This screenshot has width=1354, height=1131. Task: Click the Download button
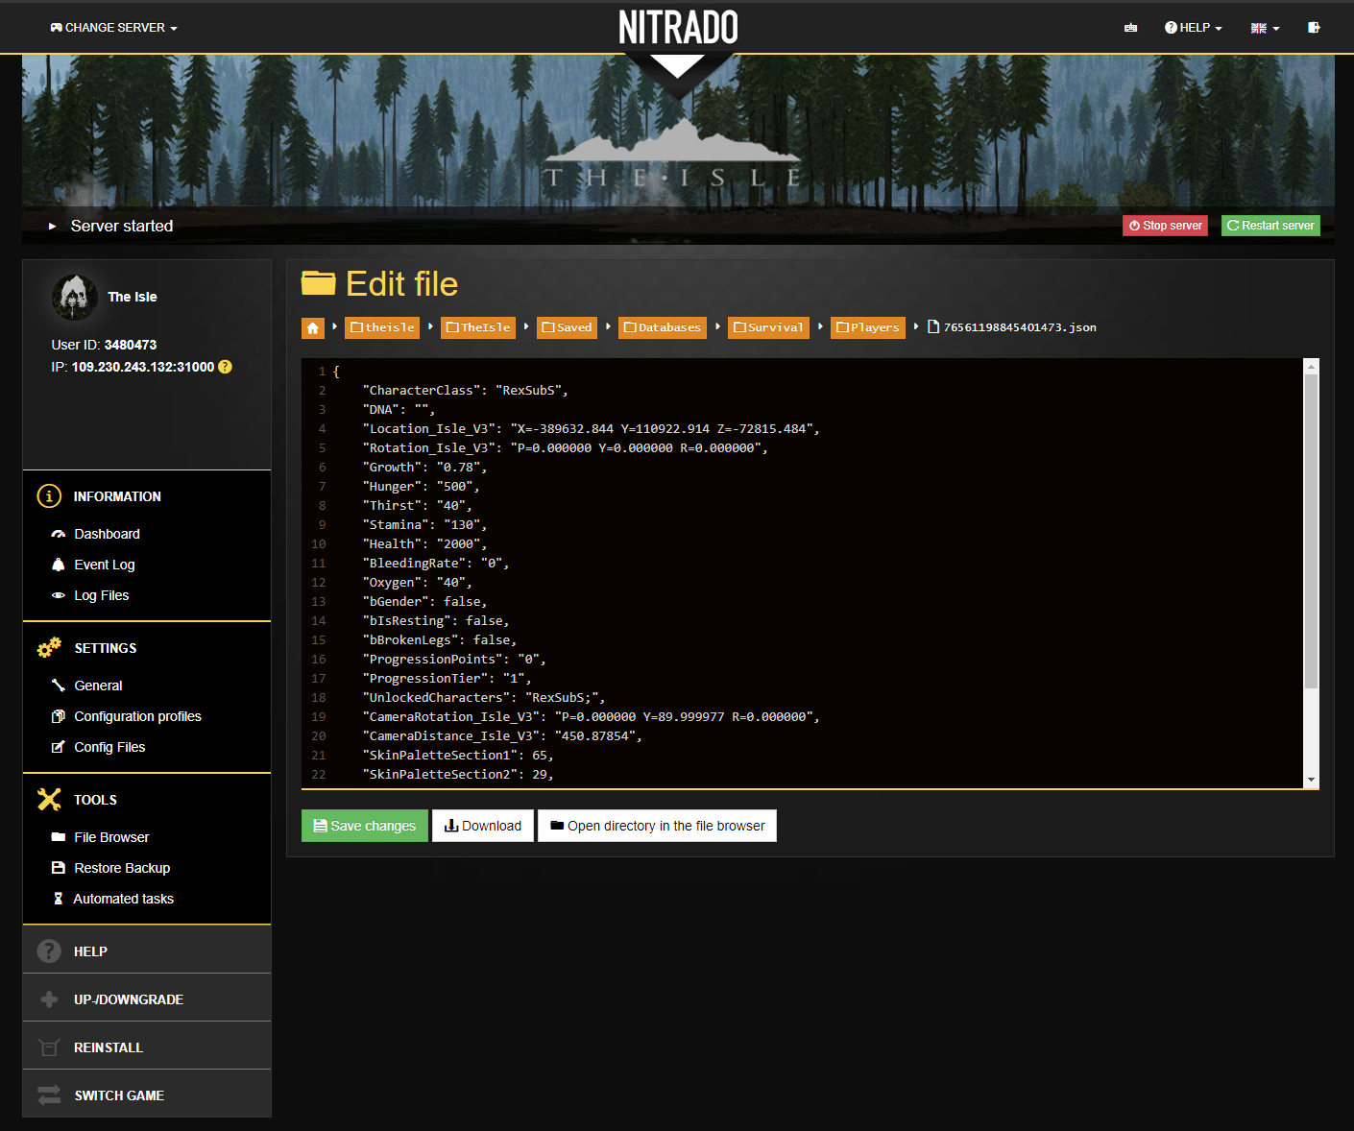tap(483, 826)
